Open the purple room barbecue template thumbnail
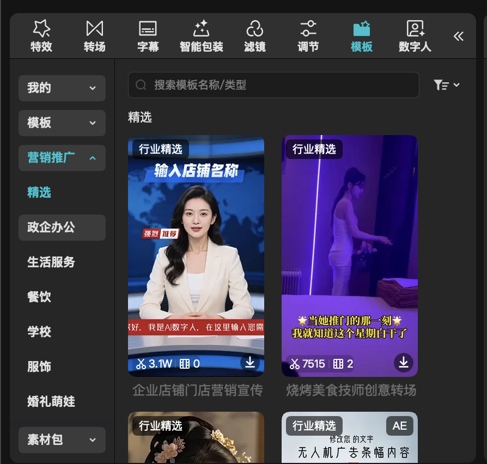Image resolution: width=487 pixels, height=464 pixels. tap(349, 255)
